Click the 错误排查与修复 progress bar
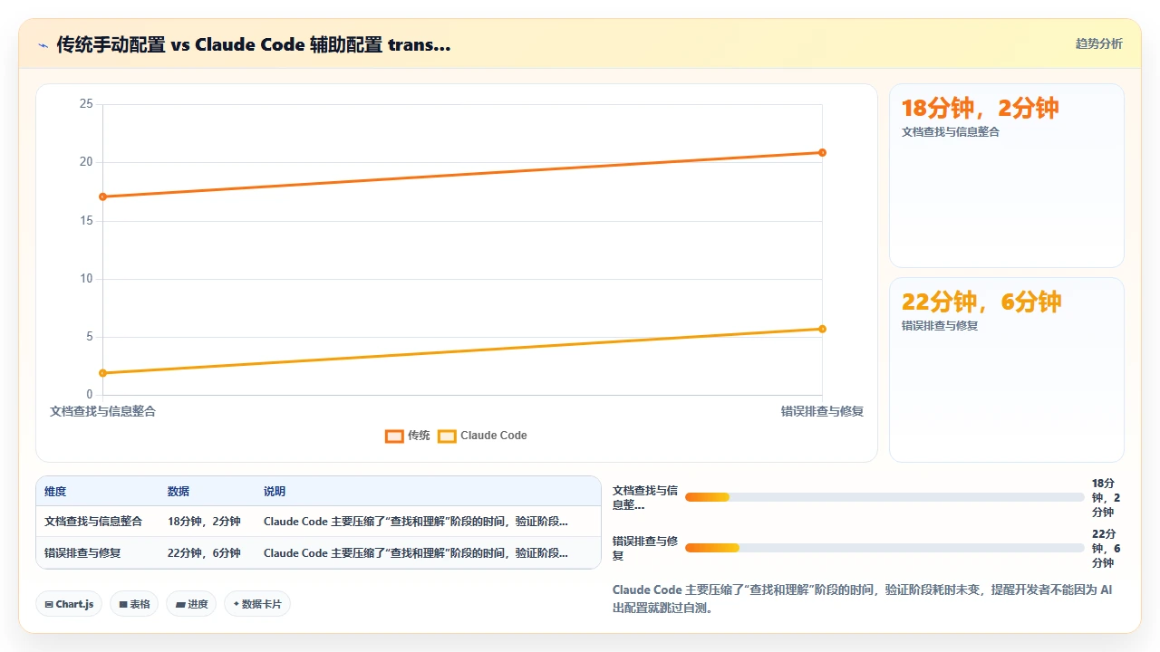1160x652 pixels. point(884,548)
